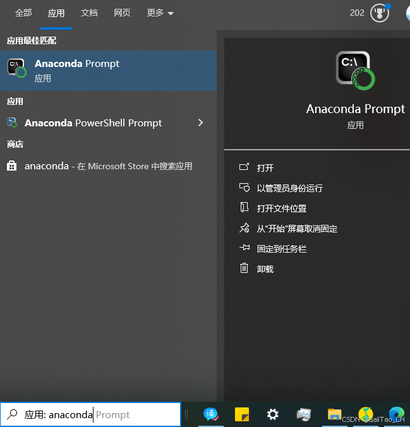410x427 pixels.
Task: Open Microsoft Edge from taskbar
Action: [x=397, y=414]
